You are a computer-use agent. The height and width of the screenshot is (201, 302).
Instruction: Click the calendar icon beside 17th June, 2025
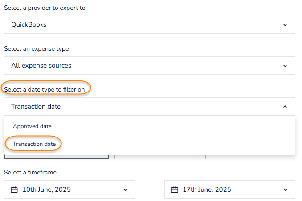point(175,189)
